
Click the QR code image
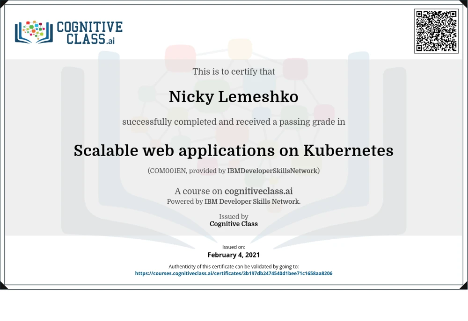[x=436, y=31]
